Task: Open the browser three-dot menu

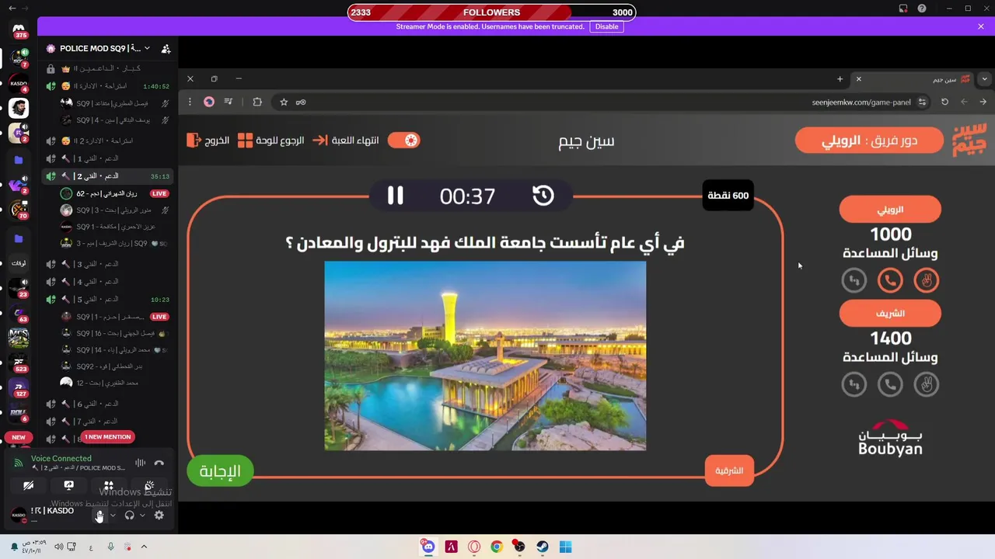Action: coord(190,102)
